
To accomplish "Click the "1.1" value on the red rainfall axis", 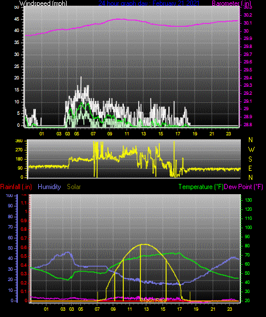I will [x=24, y=203].
